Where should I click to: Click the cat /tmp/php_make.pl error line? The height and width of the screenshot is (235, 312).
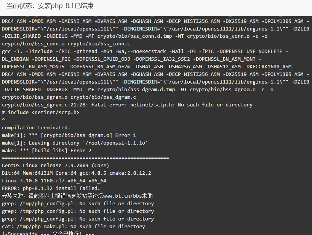click(74, 227)
